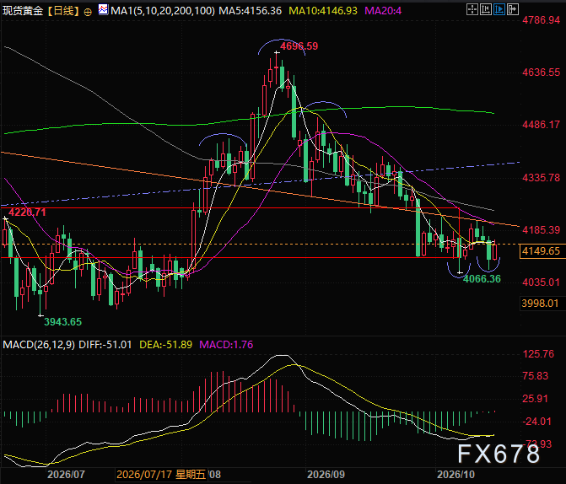
Task: Click the MACD(26,12,9) indicator label
Action: pyautogui.click(x=39, y=345)
